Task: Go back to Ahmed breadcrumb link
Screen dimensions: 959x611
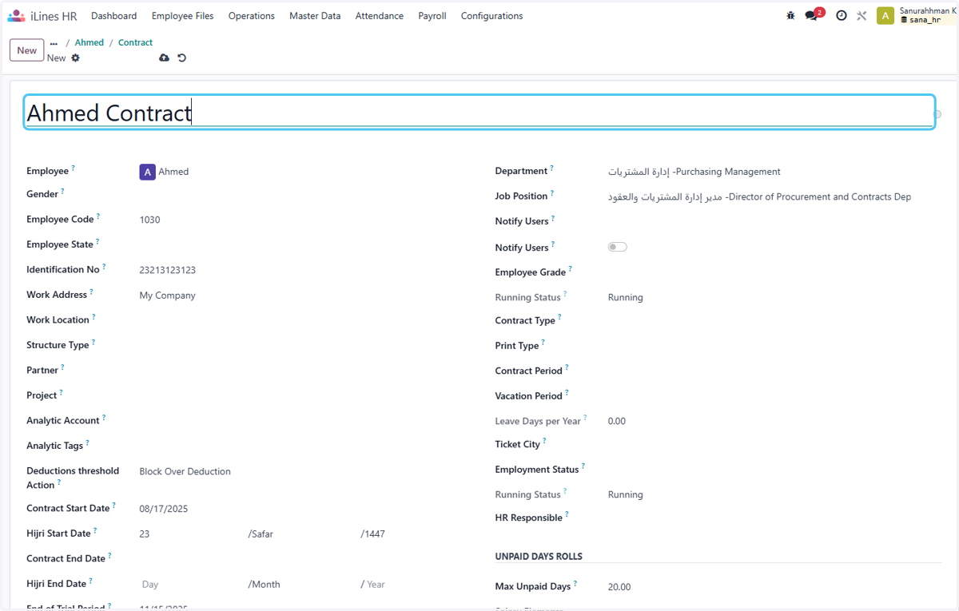Action: (x=90, y=43)
